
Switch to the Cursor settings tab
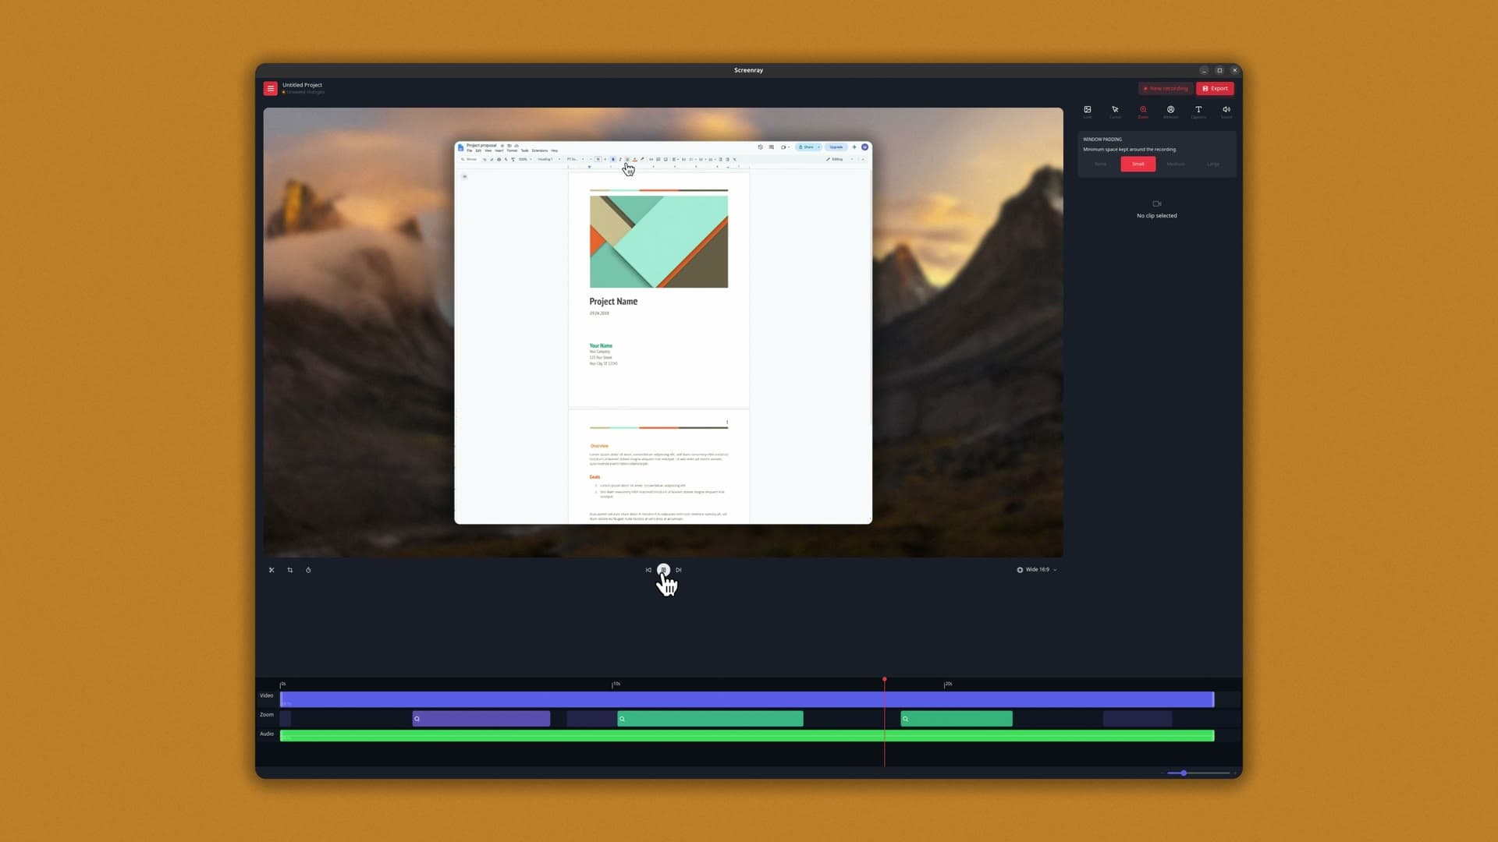click(x=1115, y=111)
